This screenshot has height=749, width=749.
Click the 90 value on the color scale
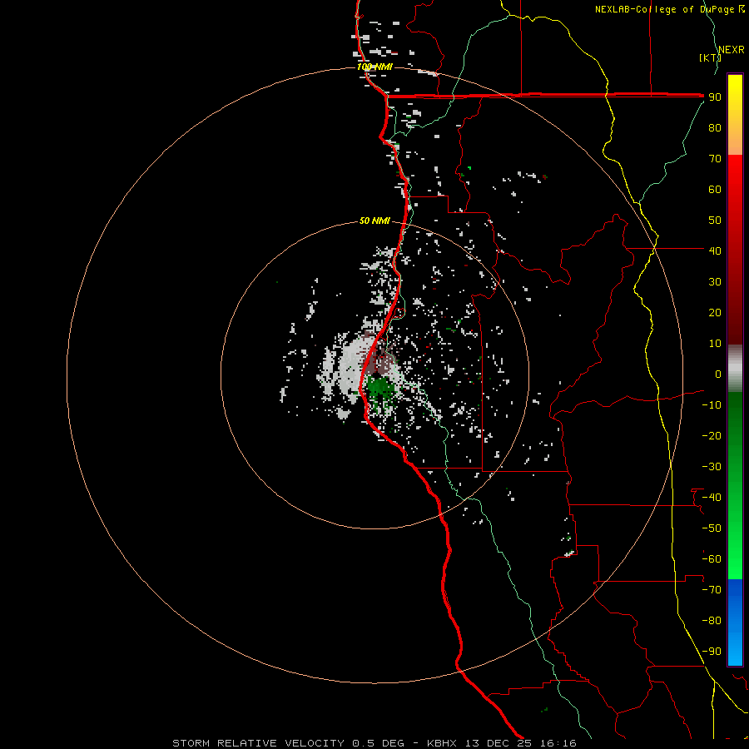click(x=715, y=97)
